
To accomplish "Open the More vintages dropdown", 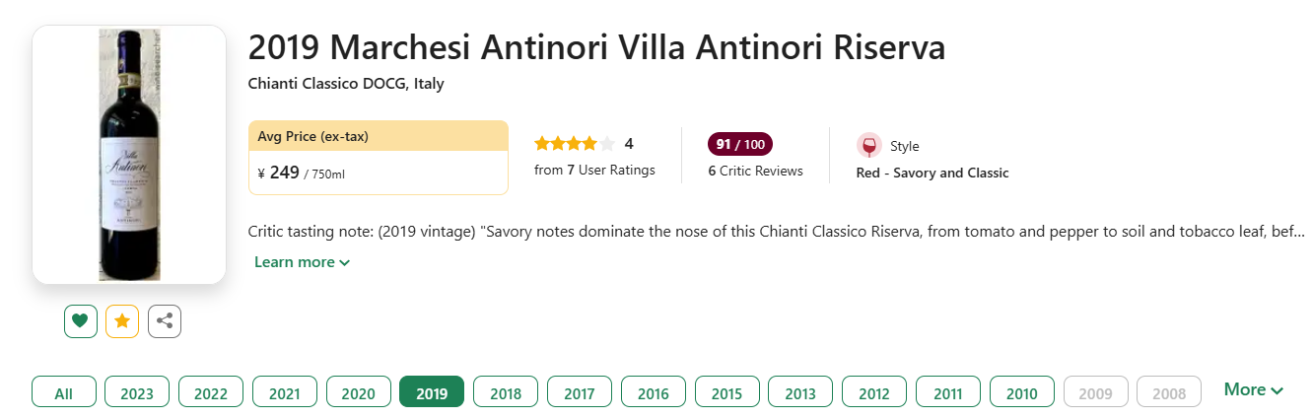I will pyautogui.click(x=1253, y=389).
